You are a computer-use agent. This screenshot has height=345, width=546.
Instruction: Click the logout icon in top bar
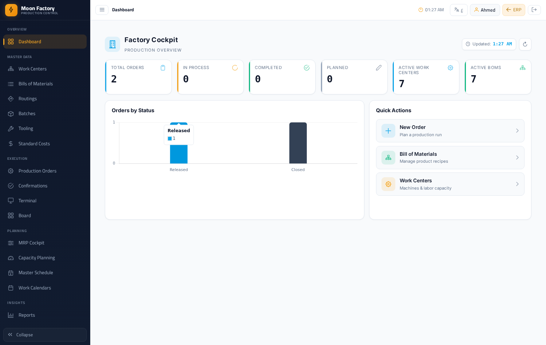pyautogui.click(x=534, y=10)
